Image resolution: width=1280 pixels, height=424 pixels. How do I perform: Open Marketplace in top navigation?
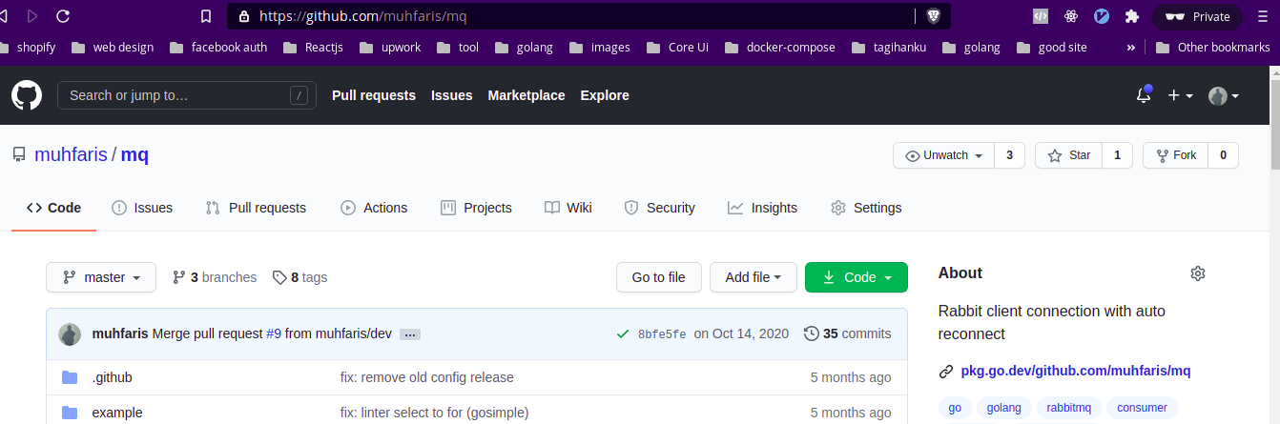coord(526,95)
